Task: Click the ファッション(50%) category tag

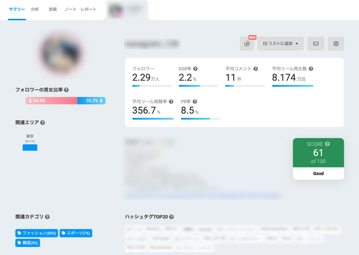Action: click(37, 233)
